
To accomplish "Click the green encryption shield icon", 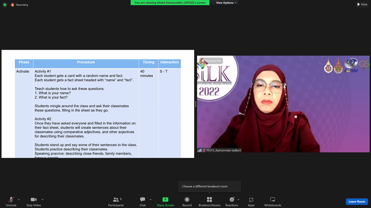I will click(5, 5).
